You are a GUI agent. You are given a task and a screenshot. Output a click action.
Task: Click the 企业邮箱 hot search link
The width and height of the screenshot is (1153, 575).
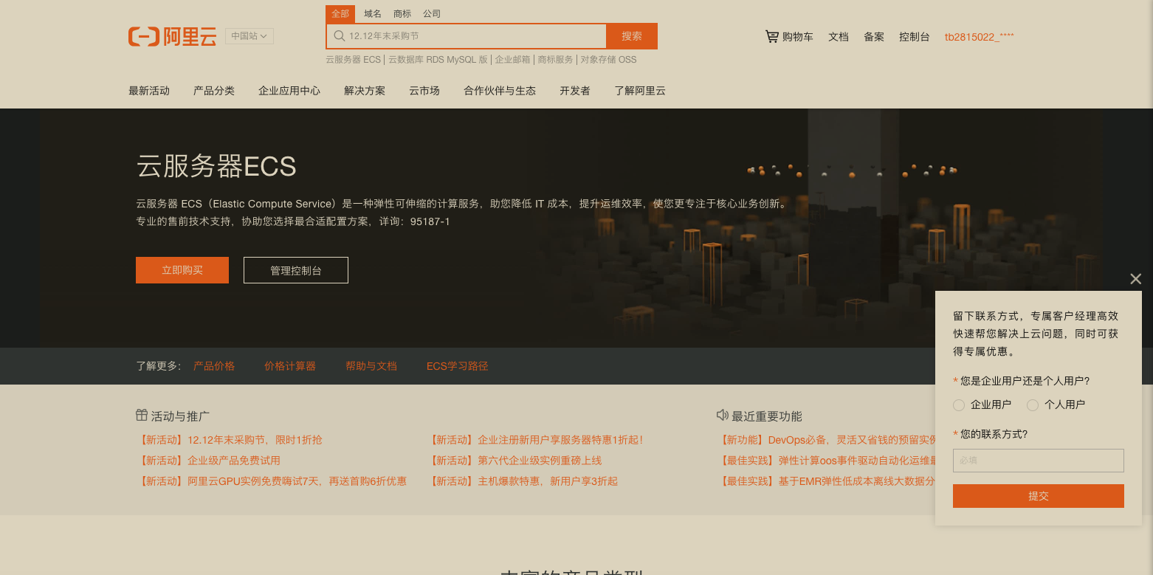(x=513, y=60)
